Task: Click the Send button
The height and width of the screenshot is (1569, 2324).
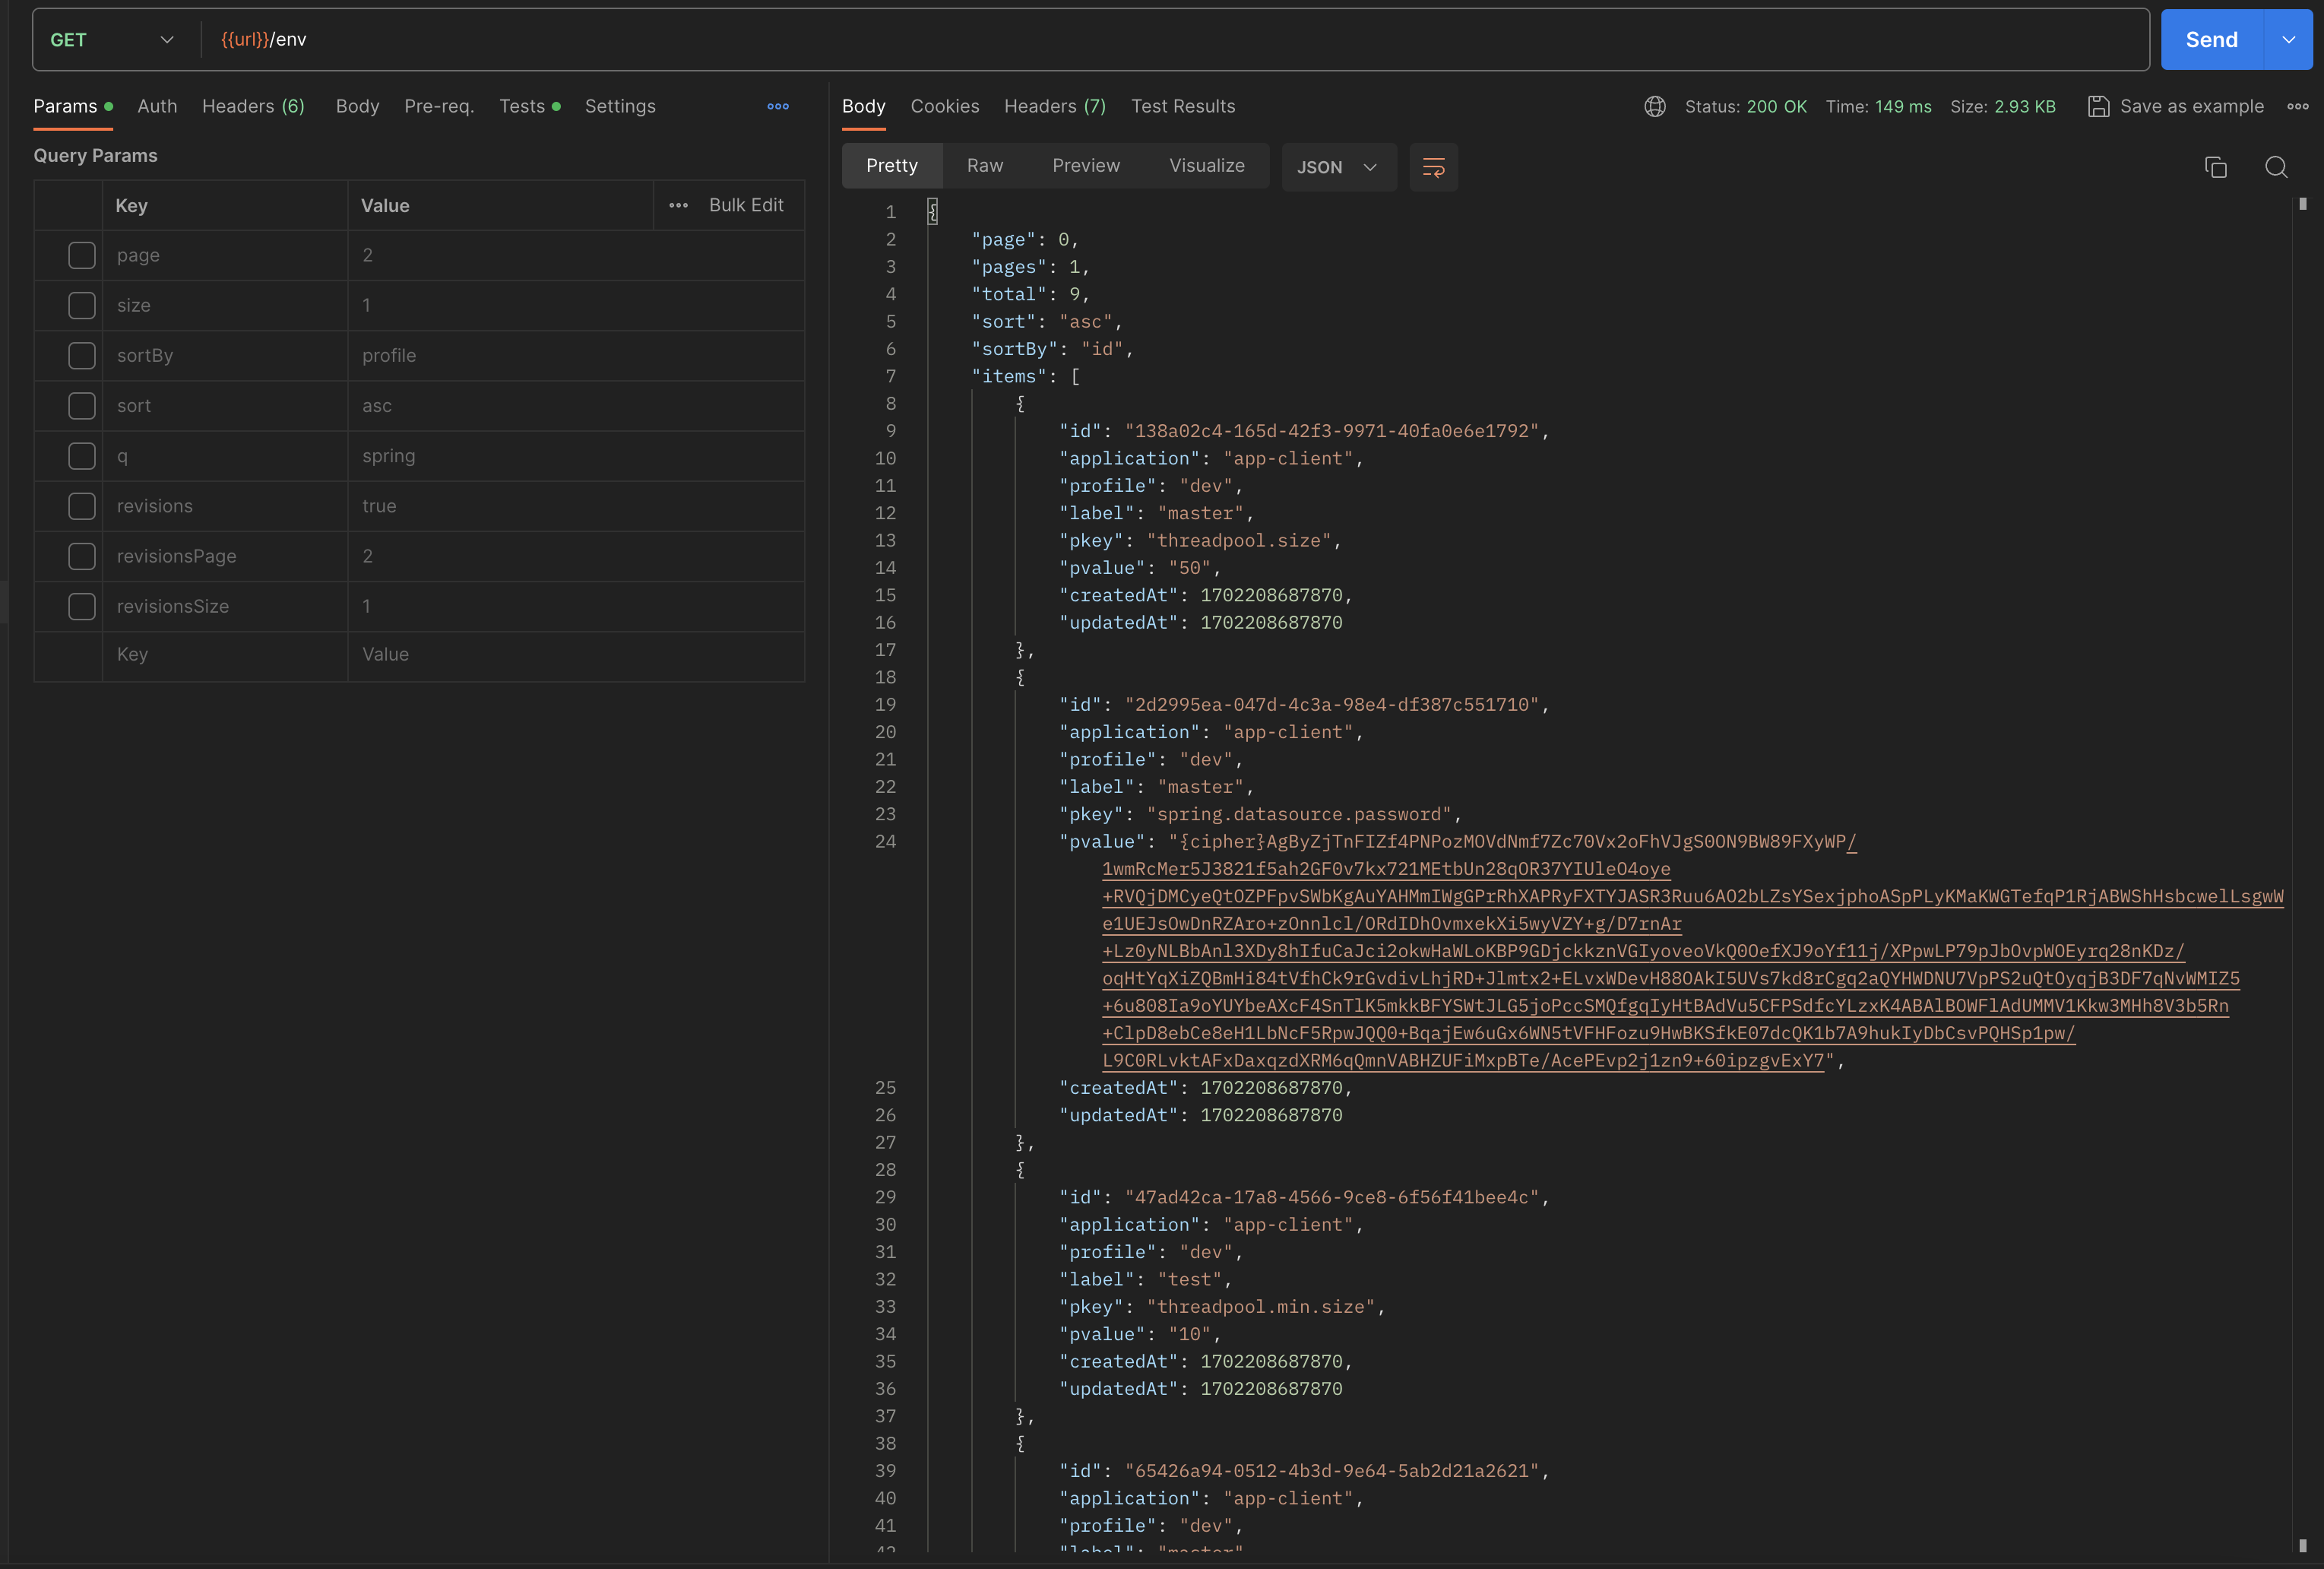Action: pyautogui.click(x=2210, y=40)
